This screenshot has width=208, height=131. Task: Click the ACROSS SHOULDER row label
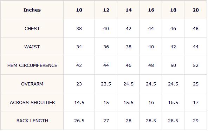(x=32, y=102)
